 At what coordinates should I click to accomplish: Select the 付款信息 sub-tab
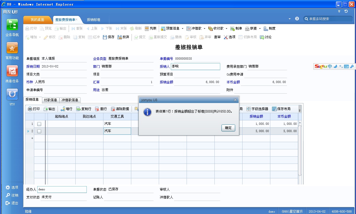point(51,100)
